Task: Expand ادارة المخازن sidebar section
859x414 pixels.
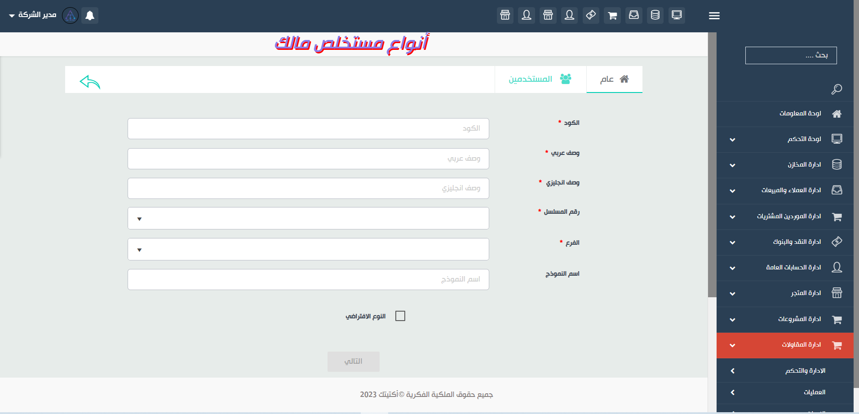Action: tap(732, 165)
